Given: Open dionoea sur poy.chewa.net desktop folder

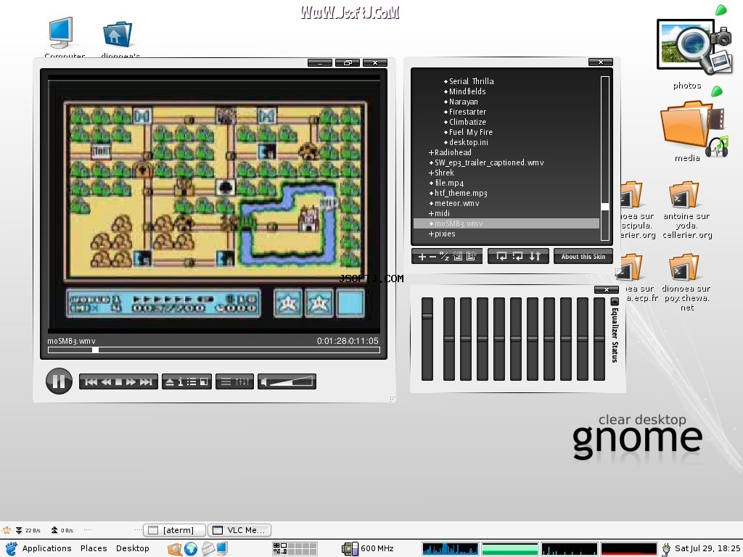Looking at the screenshot, I should pyautogui.click(x=686, y=282).
